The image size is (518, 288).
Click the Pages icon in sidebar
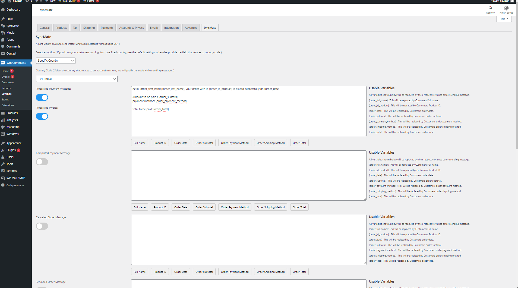[x=3, y=40]
